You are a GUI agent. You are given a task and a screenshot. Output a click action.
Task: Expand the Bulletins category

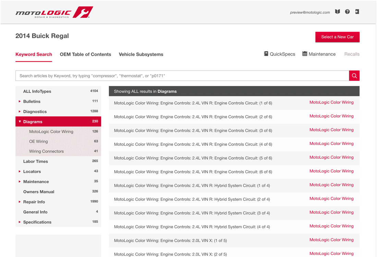point(20,101)
